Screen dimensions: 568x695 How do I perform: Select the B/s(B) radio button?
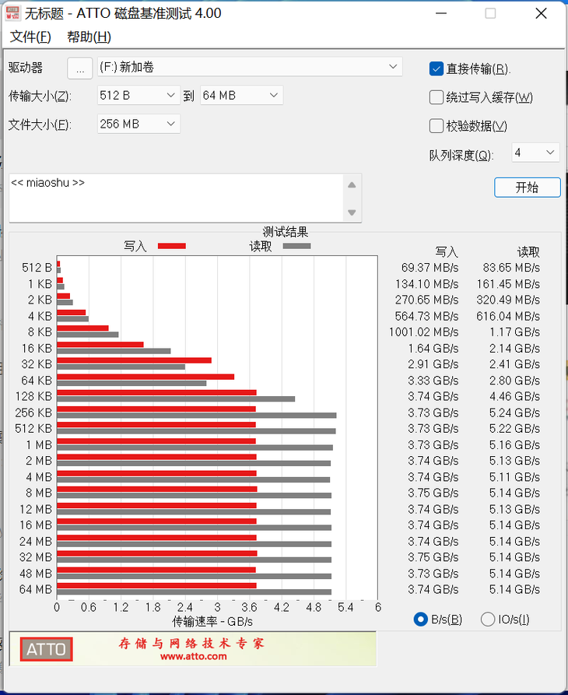(420, 620)
